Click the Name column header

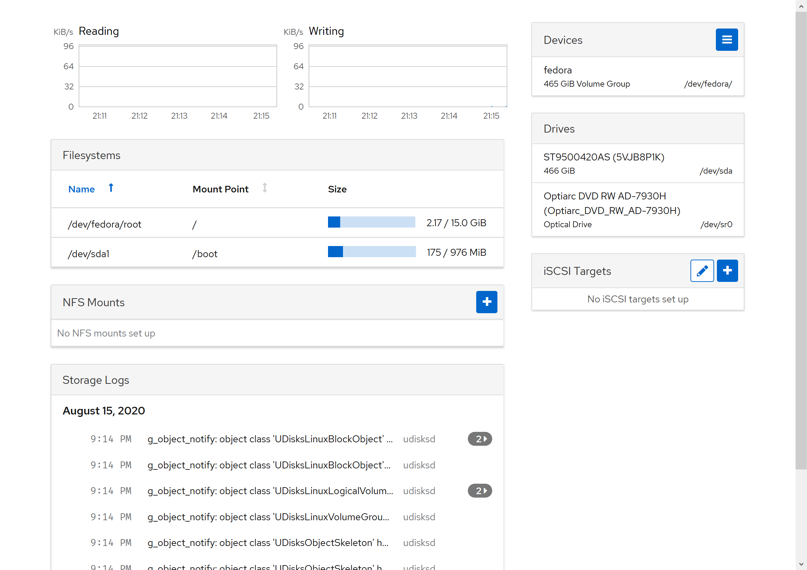(x=81, y=189)
